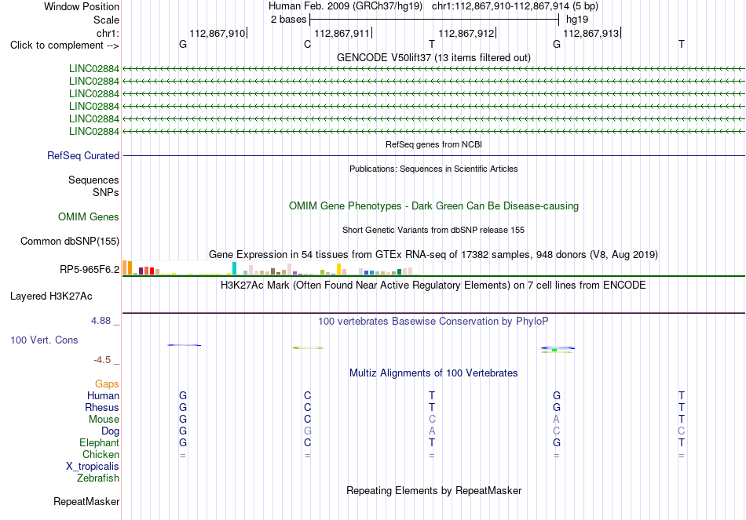Select the Window Position track label
Image resolution: width=746 pixels, height=520 pixels.
(x=82, y=6)
